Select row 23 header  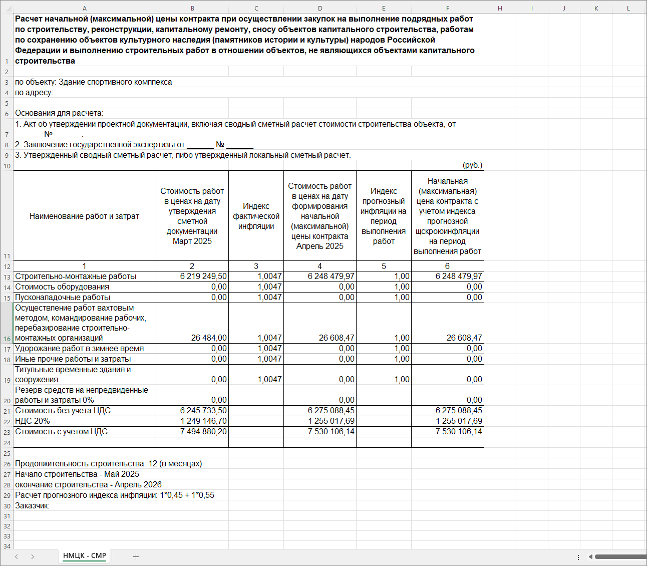[7, 432]
